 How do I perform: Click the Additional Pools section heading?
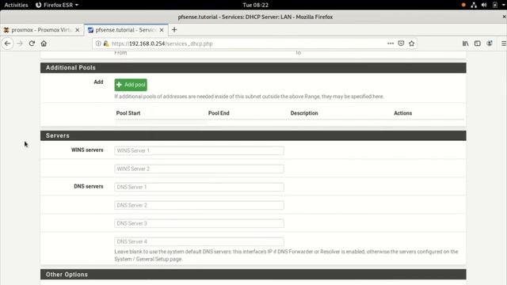pos(71,67)
